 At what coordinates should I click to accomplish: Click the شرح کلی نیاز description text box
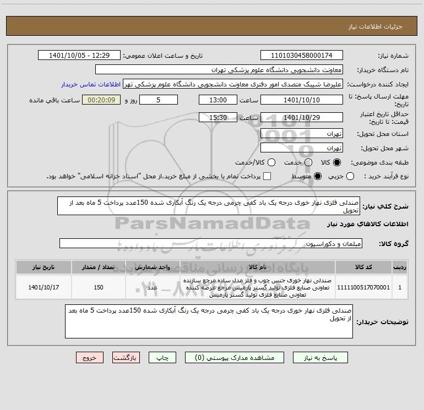coord(209,206)
